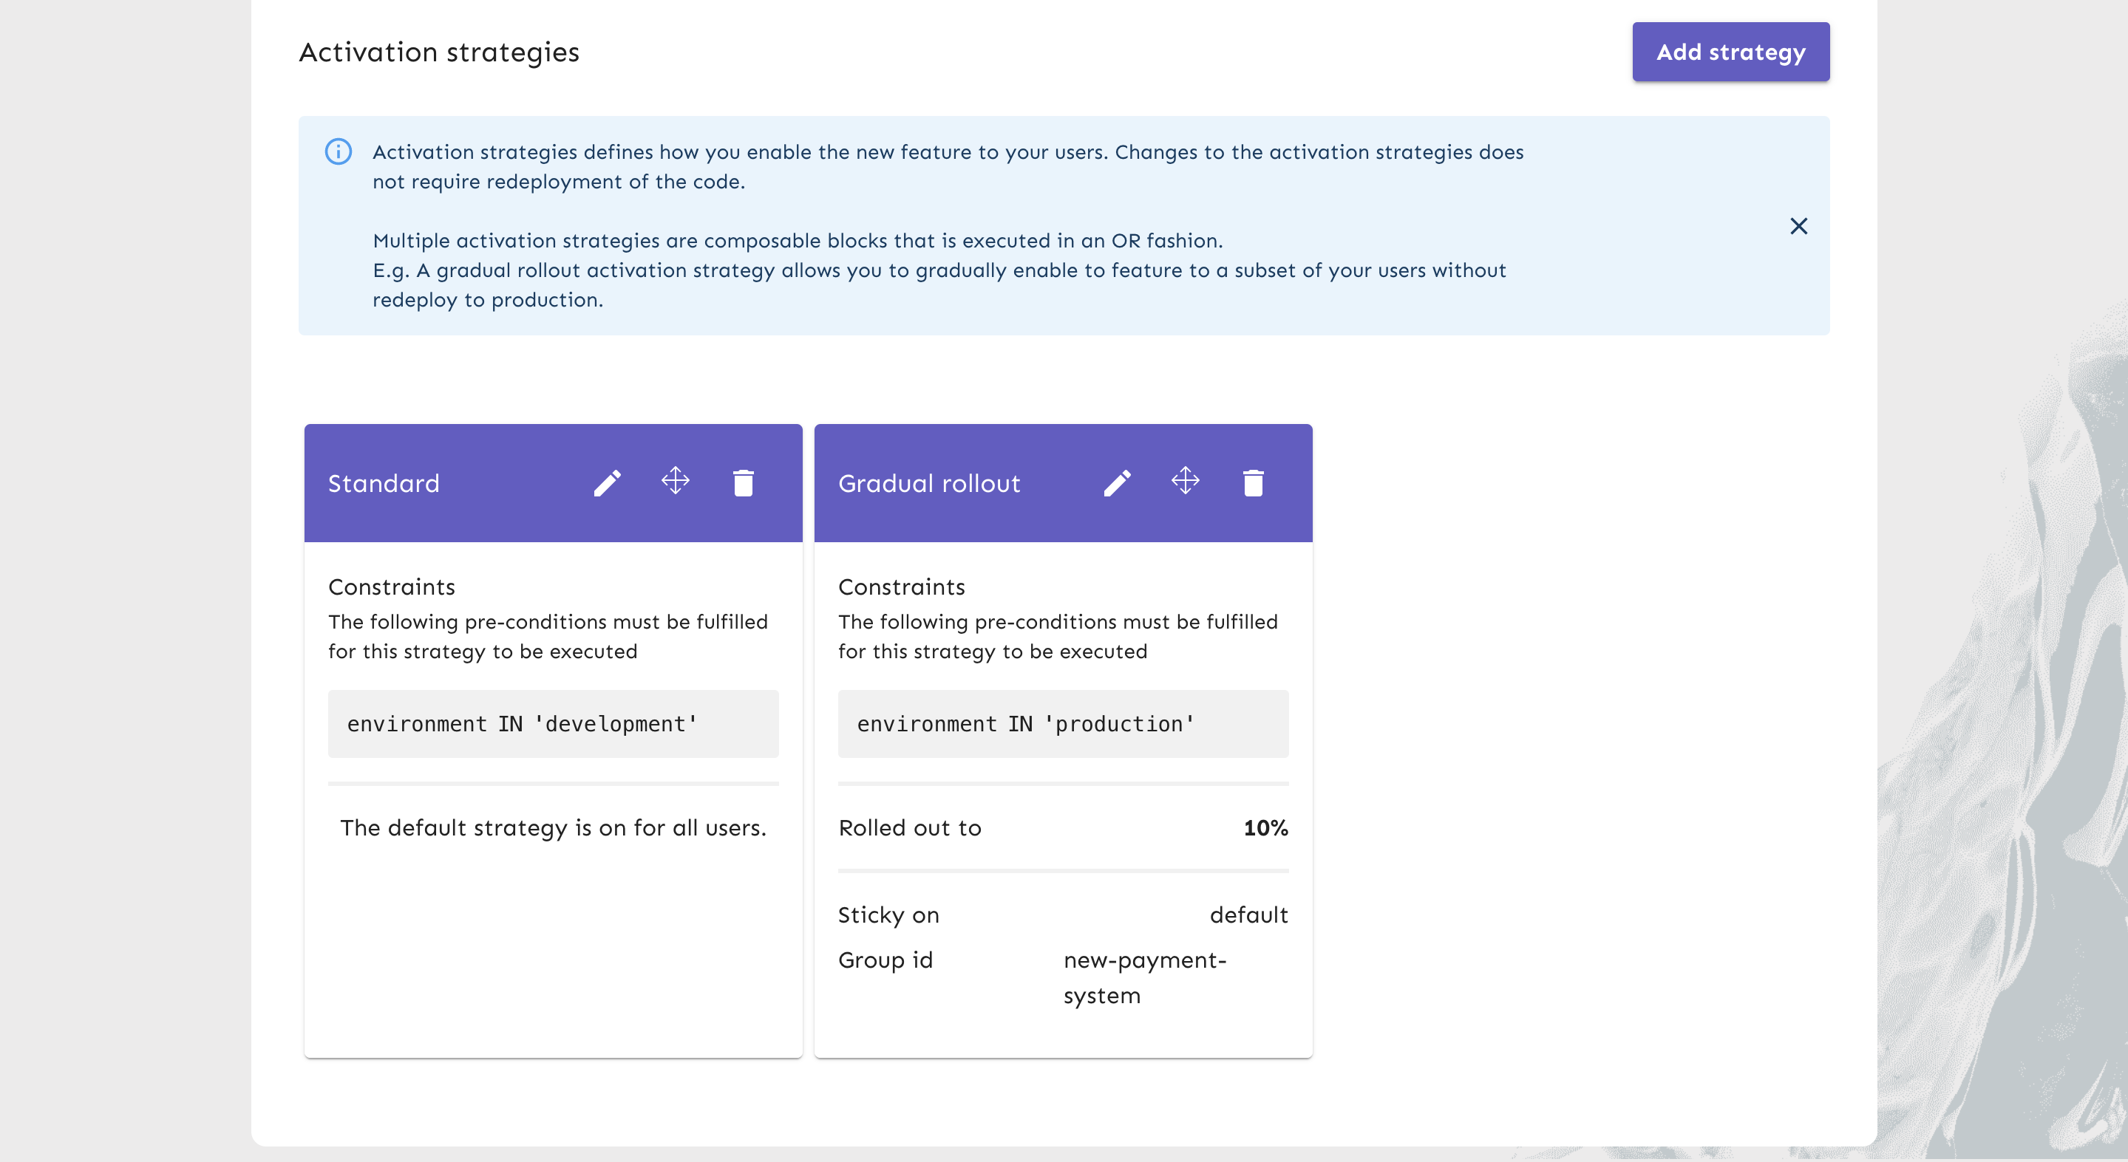2128x1162 pixels.
Task: Click the Group id label
Action: 885,960
